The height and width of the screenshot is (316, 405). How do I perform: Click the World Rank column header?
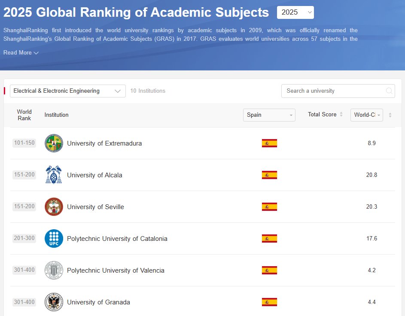pos(24,115)
